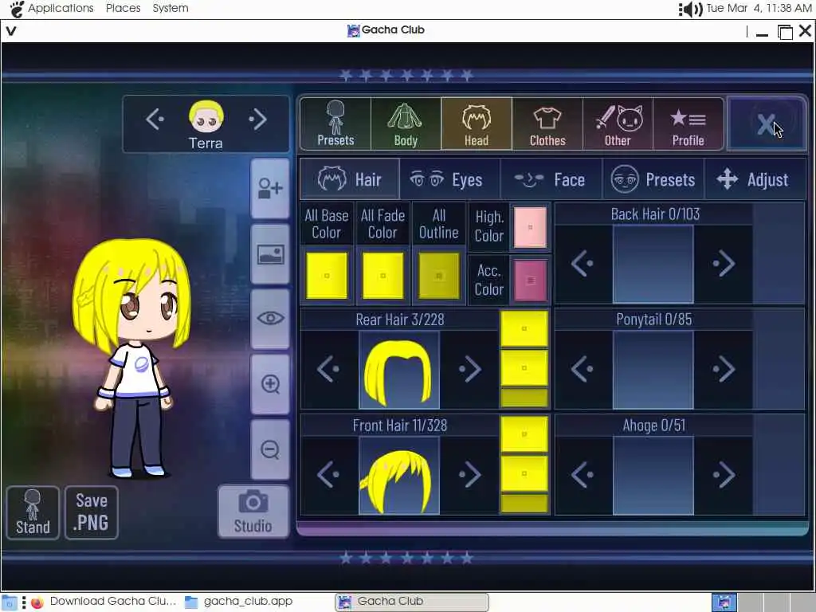Open Studio with the camera button
The height and width of the screenshot is (612, 816).
point(253,512)
